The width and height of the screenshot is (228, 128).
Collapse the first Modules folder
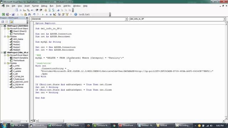coord(5,37)
